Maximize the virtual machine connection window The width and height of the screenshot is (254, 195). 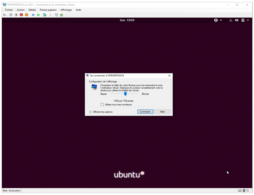click(237, 5)
